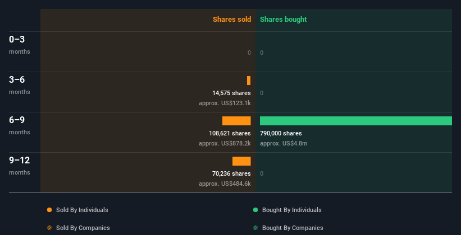
Task: Toggle the Bought By Individuals legend item
Action: tap(287, 210)
